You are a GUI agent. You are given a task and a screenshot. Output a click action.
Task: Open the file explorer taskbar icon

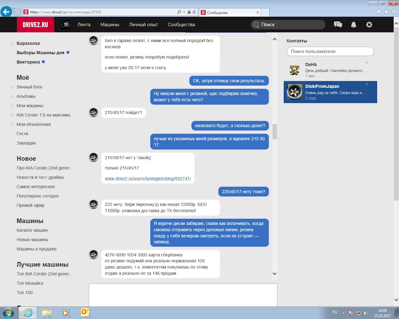(x=47, y=313)
